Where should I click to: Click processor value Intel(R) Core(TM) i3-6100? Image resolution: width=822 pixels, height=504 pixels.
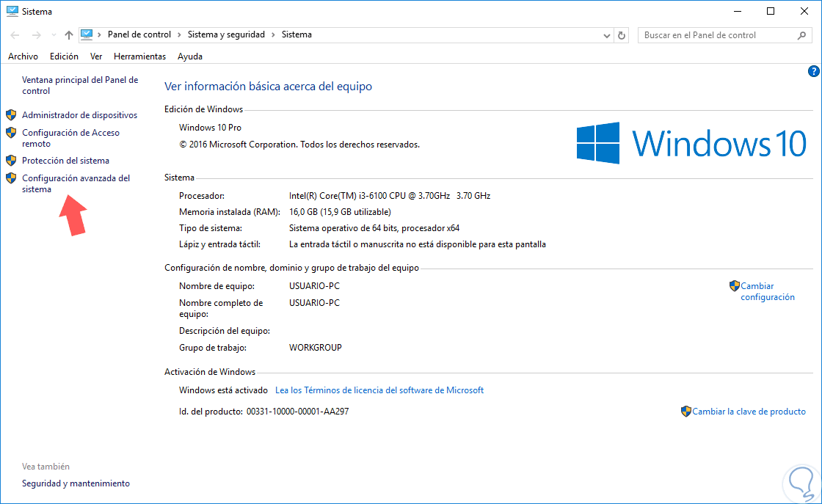[x=390, y=195]
